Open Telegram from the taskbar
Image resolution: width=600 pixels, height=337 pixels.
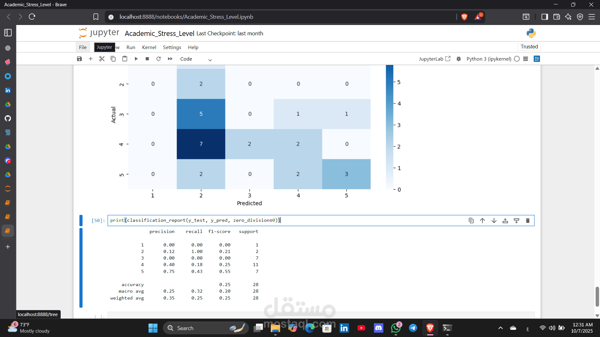click(x=413, y=328)
